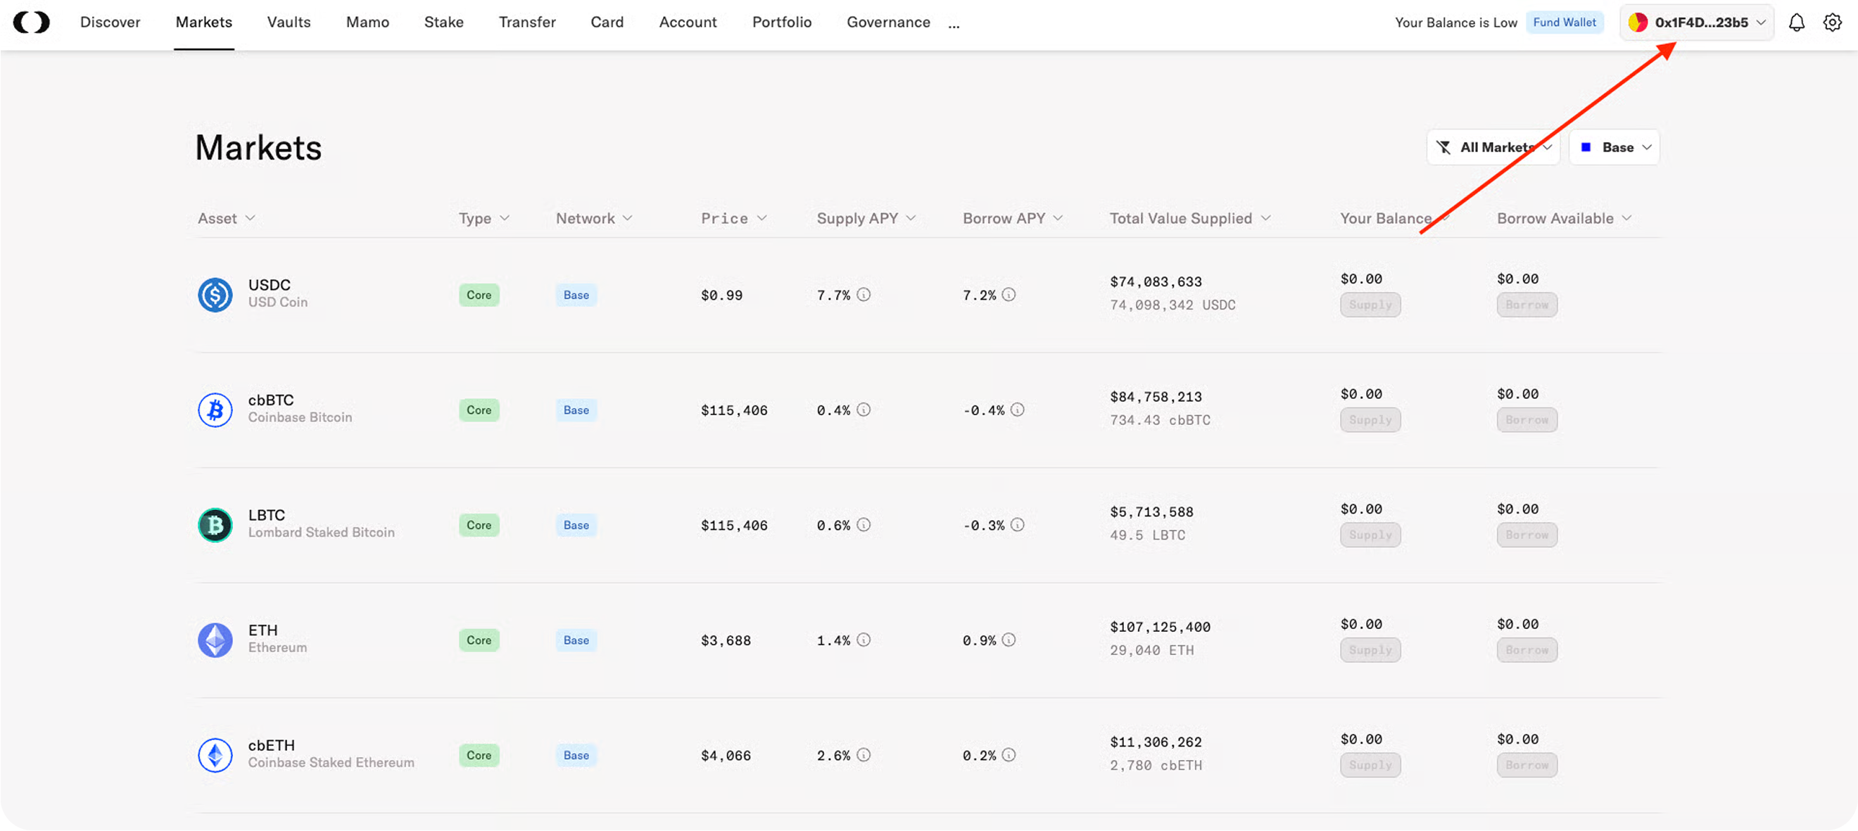Click the ETH Ethereum icon
1858x831 pixels.
pos(215,640)
